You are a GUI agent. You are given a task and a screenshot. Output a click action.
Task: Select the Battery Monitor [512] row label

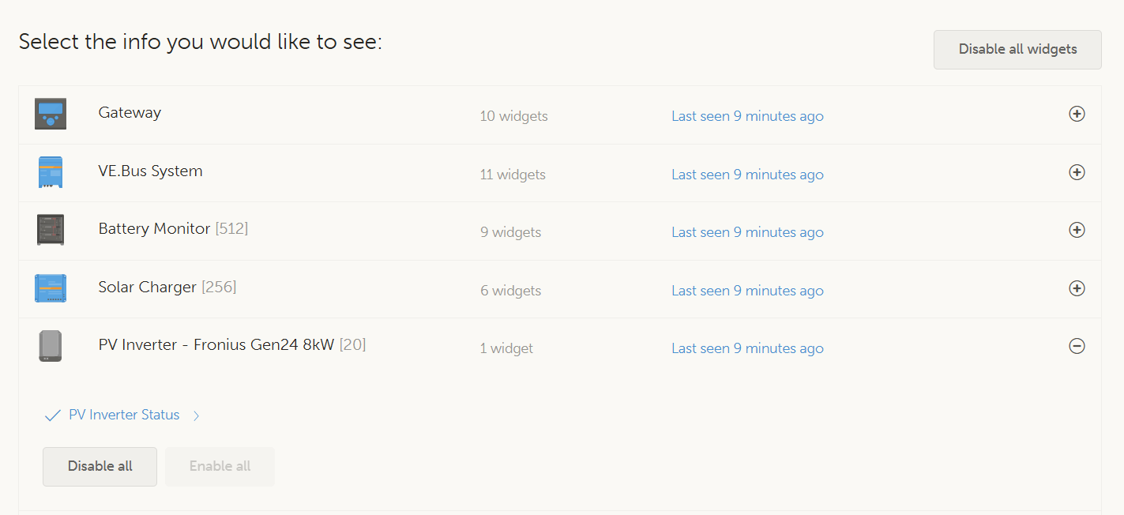click(x=173, y=229)
